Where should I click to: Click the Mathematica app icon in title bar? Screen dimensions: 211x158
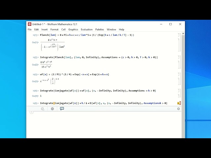click(x=30, y=24)
